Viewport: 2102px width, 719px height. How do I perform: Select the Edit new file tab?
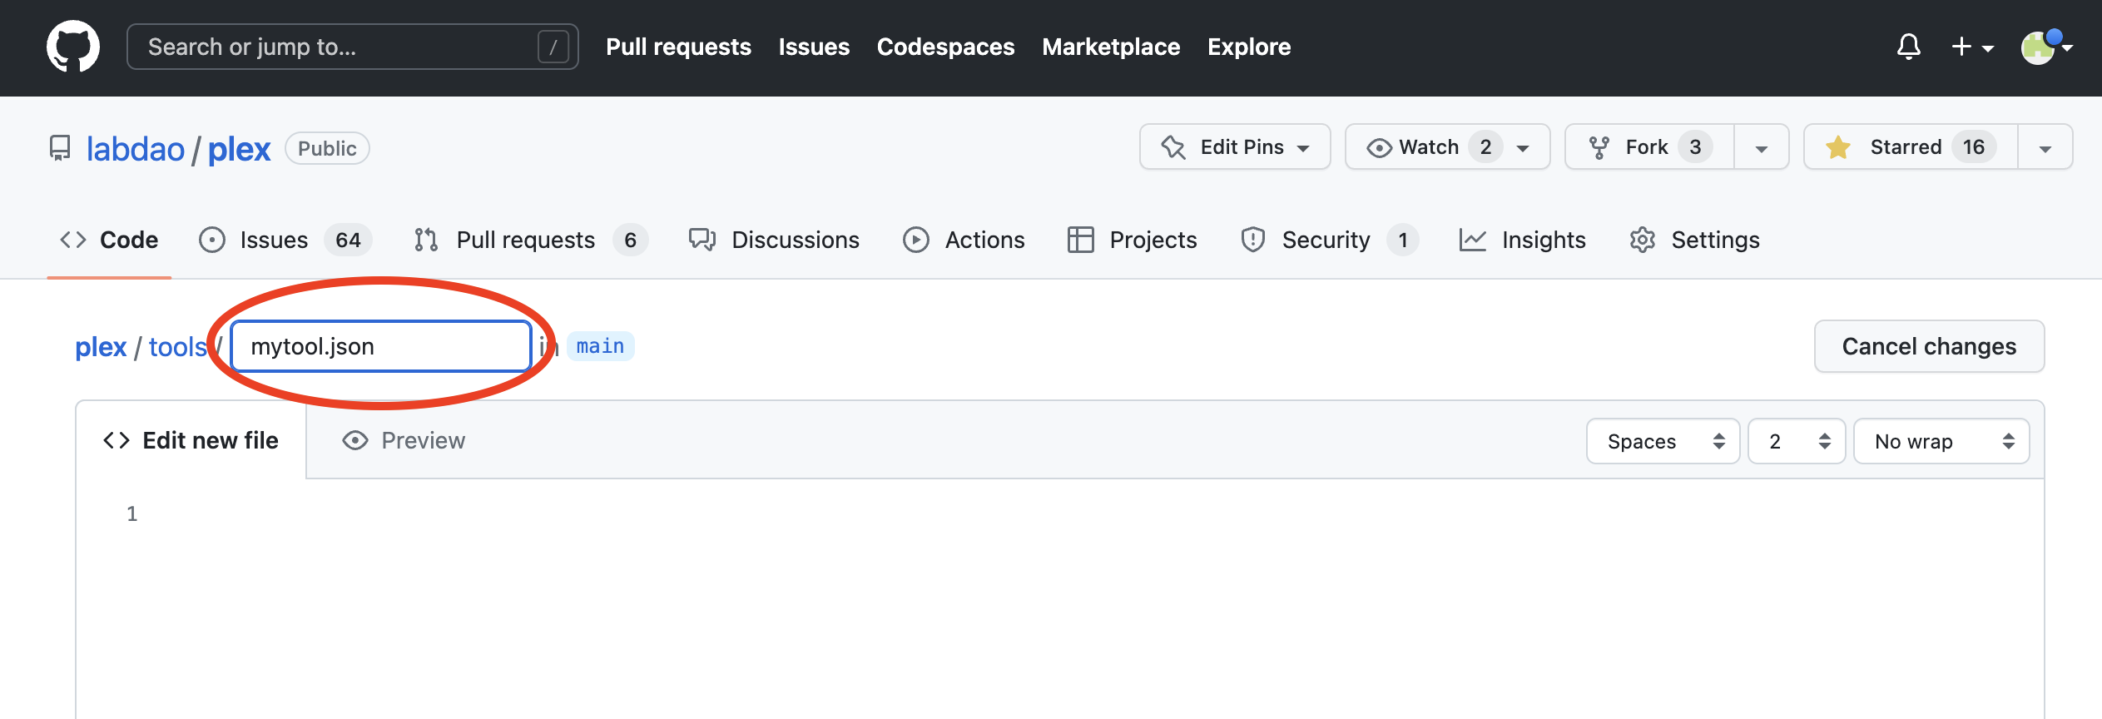click(x=191, y=440)
